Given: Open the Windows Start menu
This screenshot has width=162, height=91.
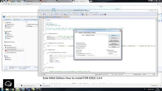Looking at the screenshot, I should (x=2, y=89).
